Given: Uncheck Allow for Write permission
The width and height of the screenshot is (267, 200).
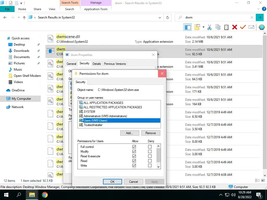Looking at the screenshot, I should (134, 165).
